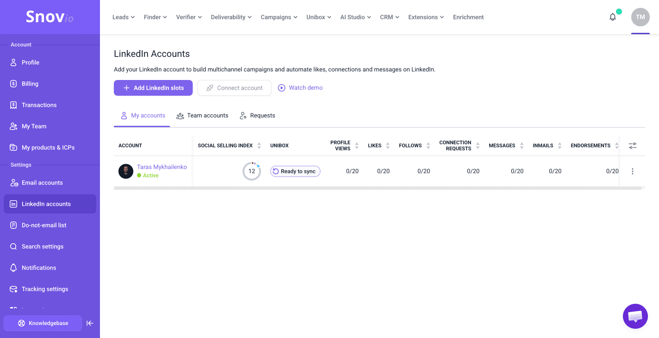Click the Add LinkedIn slots button

point(153,88)
